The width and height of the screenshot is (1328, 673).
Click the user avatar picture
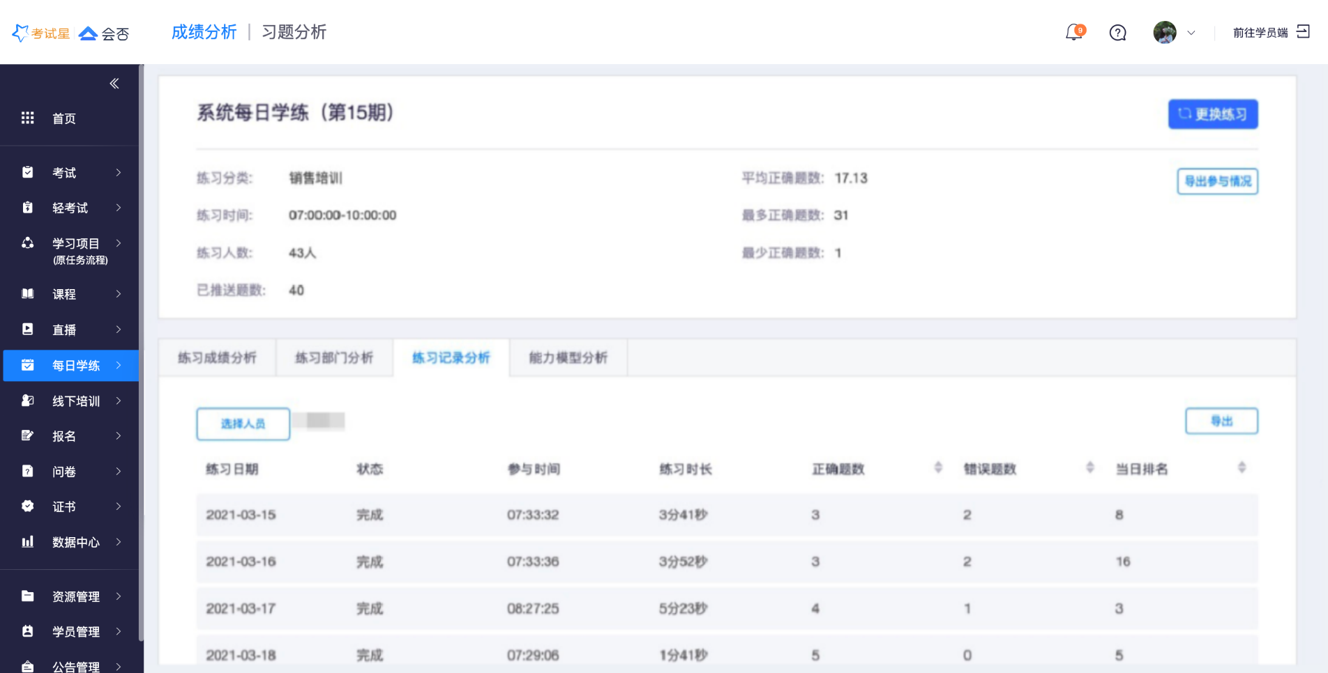(1164, 33)
